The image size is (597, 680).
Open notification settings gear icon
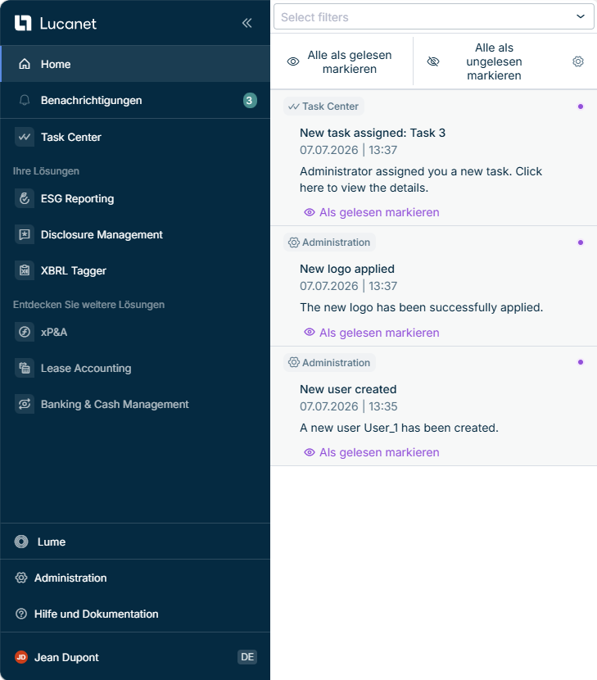point(578,61)
